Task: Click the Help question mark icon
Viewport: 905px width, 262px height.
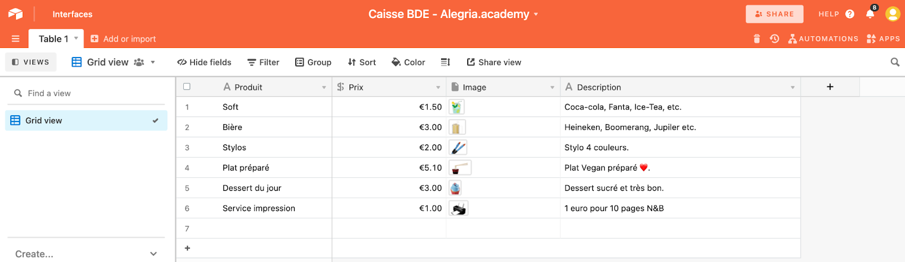Action: coord(850,14)
